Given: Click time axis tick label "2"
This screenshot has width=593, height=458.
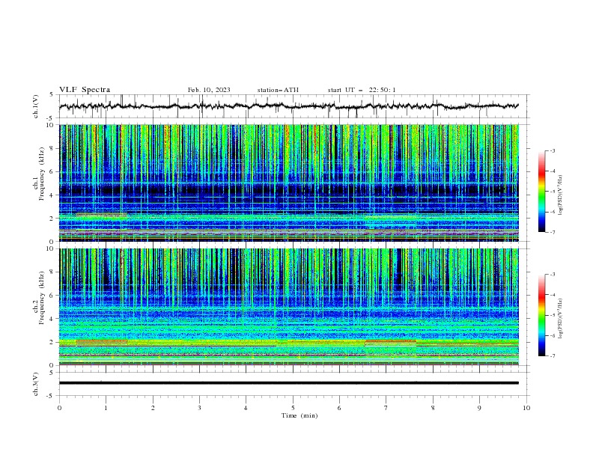Looking at the screenshot, I should pos(153,408).
